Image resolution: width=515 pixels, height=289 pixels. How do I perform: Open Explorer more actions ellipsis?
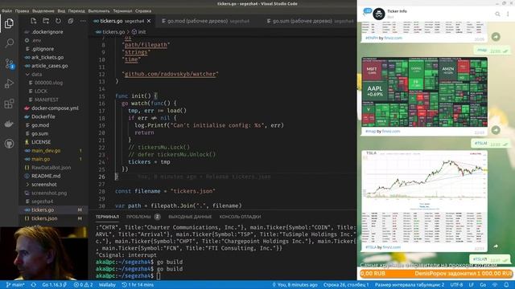[83, 21]
